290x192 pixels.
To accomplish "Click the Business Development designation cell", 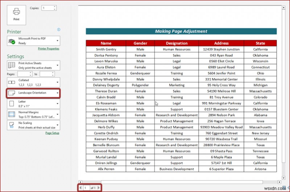I will [x=177, y=169].
